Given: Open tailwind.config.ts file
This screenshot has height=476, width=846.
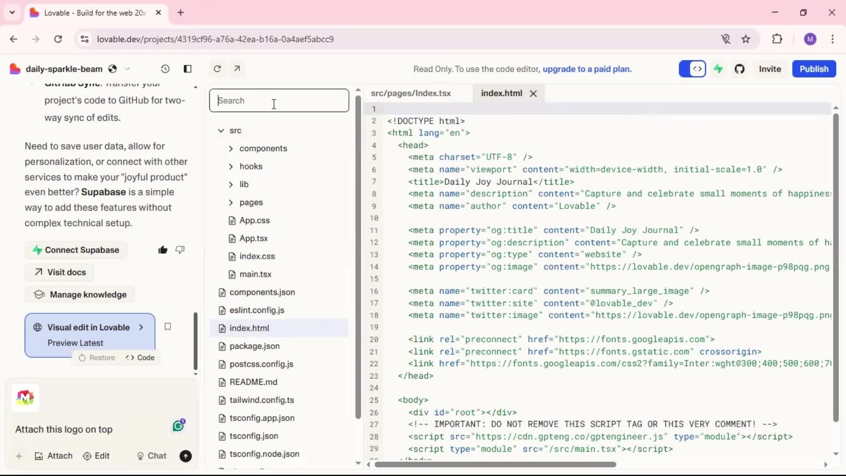Looking at the screenshot, I should point(261,400).
